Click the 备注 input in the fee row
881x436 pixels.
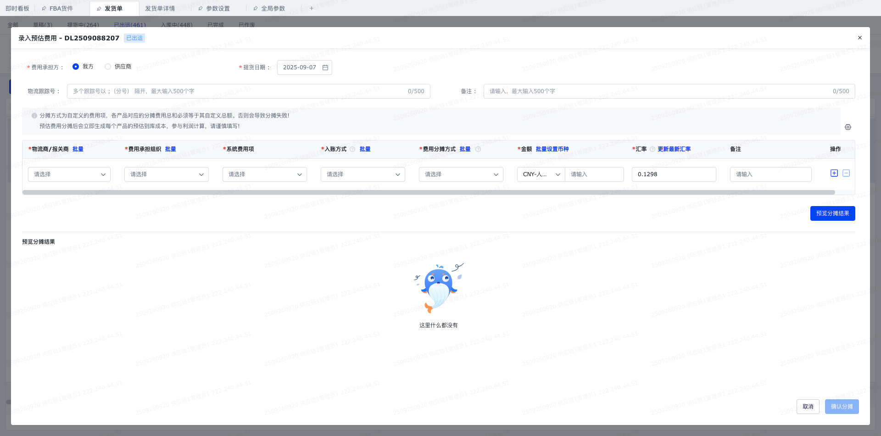771,174
